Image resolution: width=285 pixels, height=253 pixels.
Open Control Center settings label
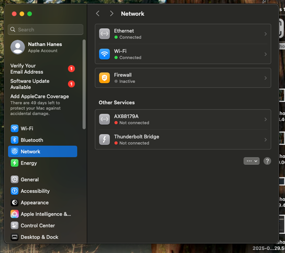38,226
